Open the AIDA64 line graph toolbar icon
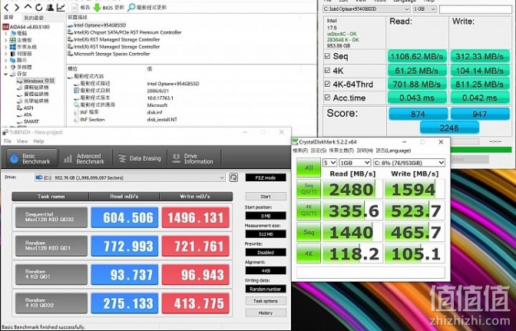The image size is (516, 331). coord(61,7)
